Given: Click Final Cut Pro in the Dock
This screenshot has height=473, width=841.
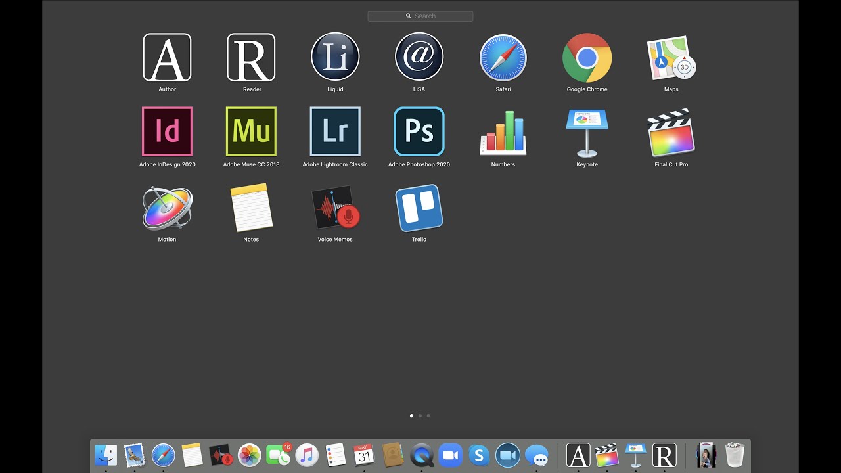Looking at the screenshot, I should (606, 455).
